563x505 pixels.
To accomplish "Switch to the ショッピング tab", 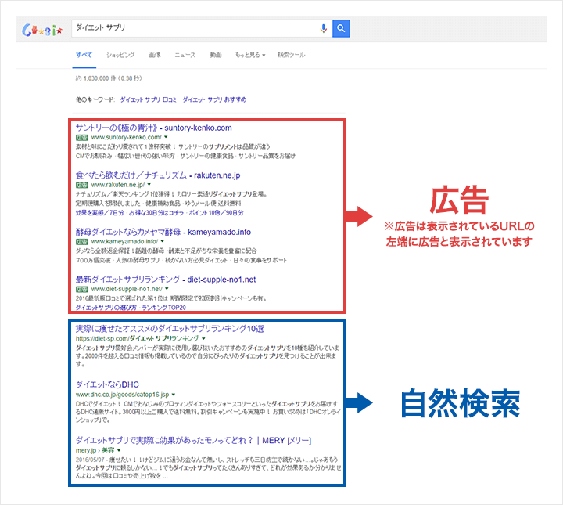I will coord(120,55).
